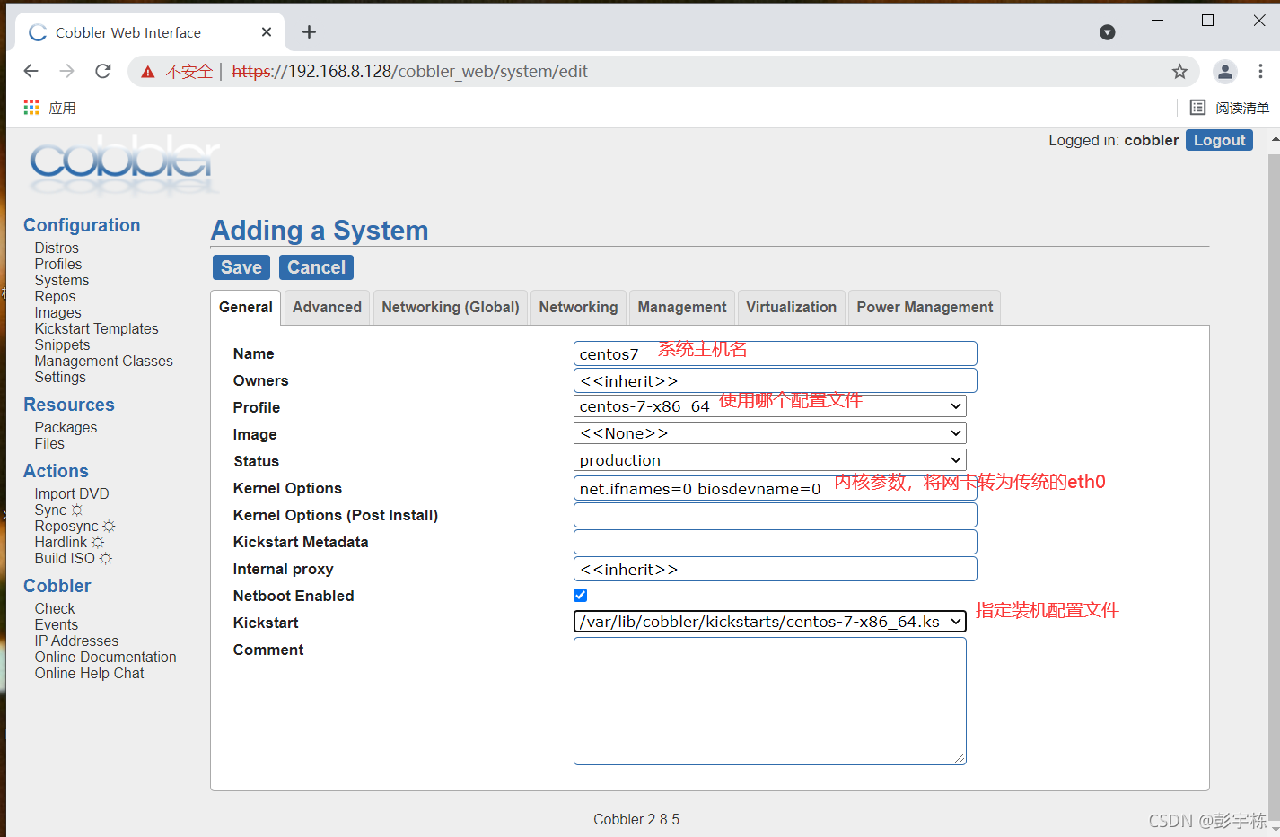Click the Cancel button
Screen dimensions: 1280x837
coord(316,267)
